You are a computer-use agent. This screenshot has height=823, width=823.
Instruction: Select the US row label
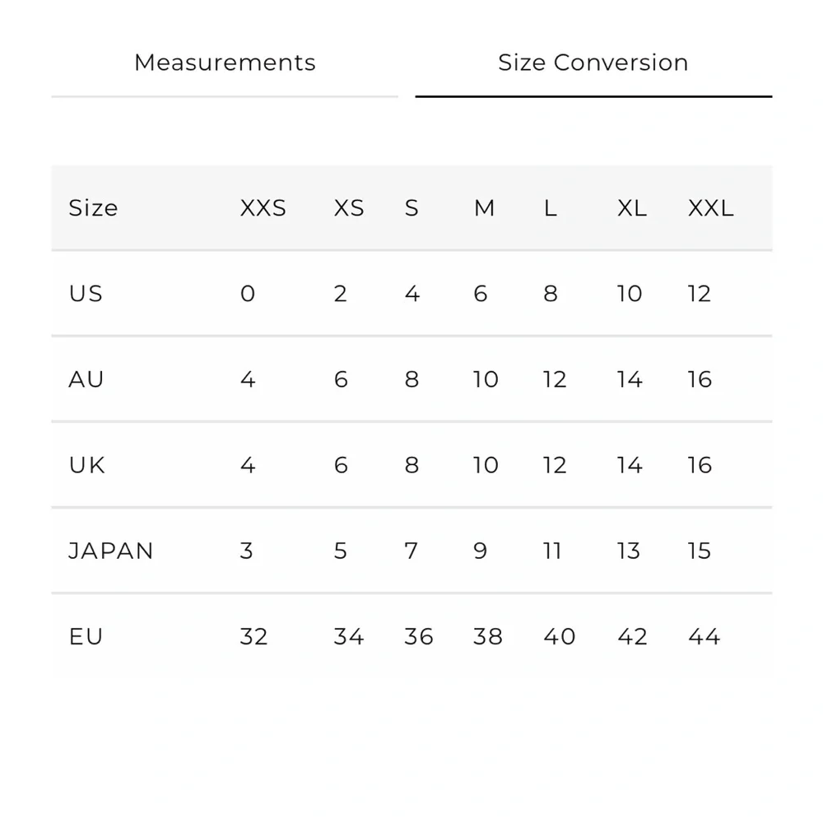click(86, 294)
